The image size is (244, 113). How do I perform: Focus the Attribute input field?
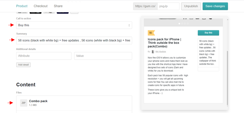(x=44, y=56)
